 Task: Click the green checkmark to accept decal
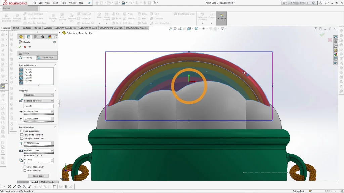[x=20, y=47]
